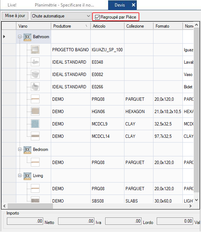The image size is (201, 232).
Task: Collapse the Living group
Action: (20, 176)
